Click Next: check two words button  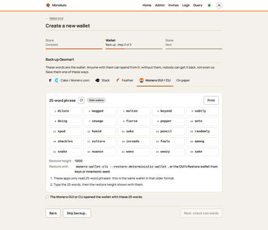[x=201, y=213]
